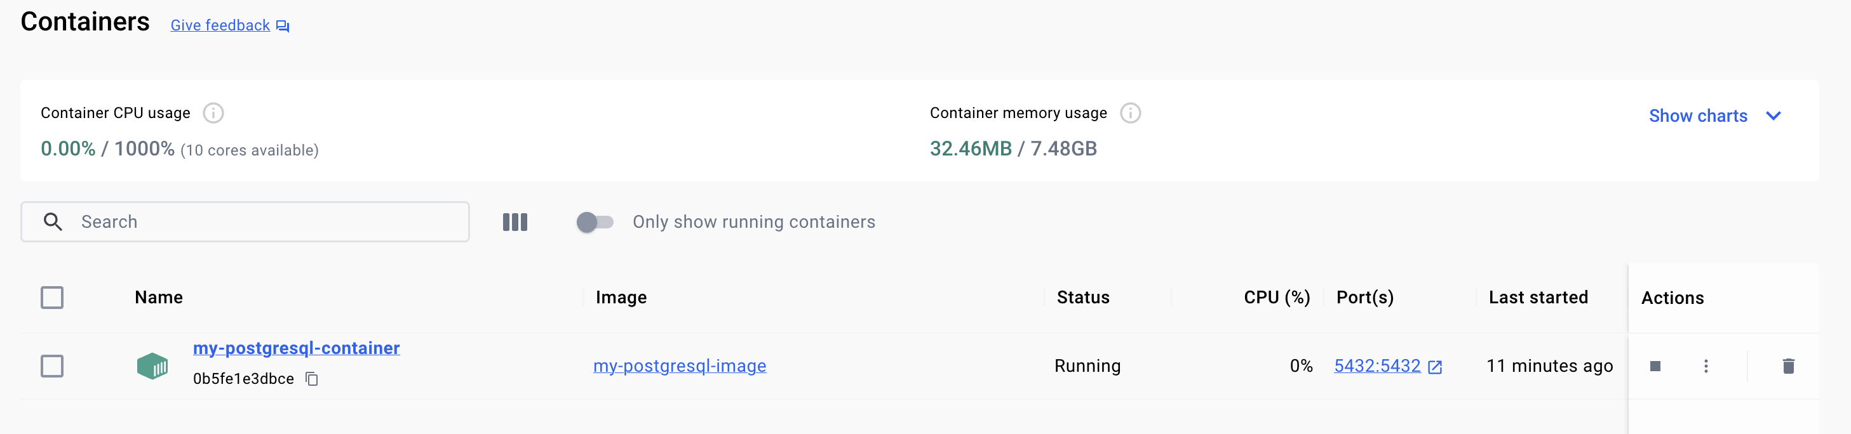Delete my-postgresql-container with the trash icon
The height and width of the screenshot is (434, 1851).
[1789, 367]
